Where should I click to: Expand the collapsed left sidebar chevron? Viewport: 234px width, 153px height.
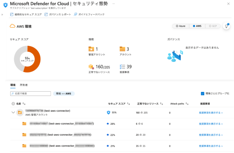[2, 15]
